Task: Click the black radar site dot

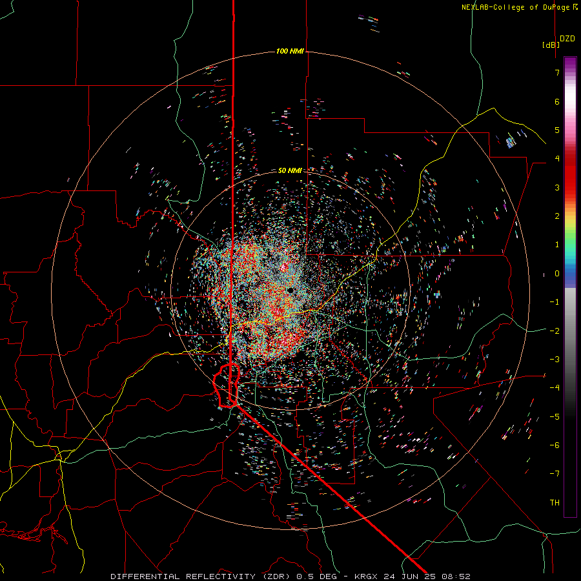Action: pyautogui.click(x=290, y=290)
